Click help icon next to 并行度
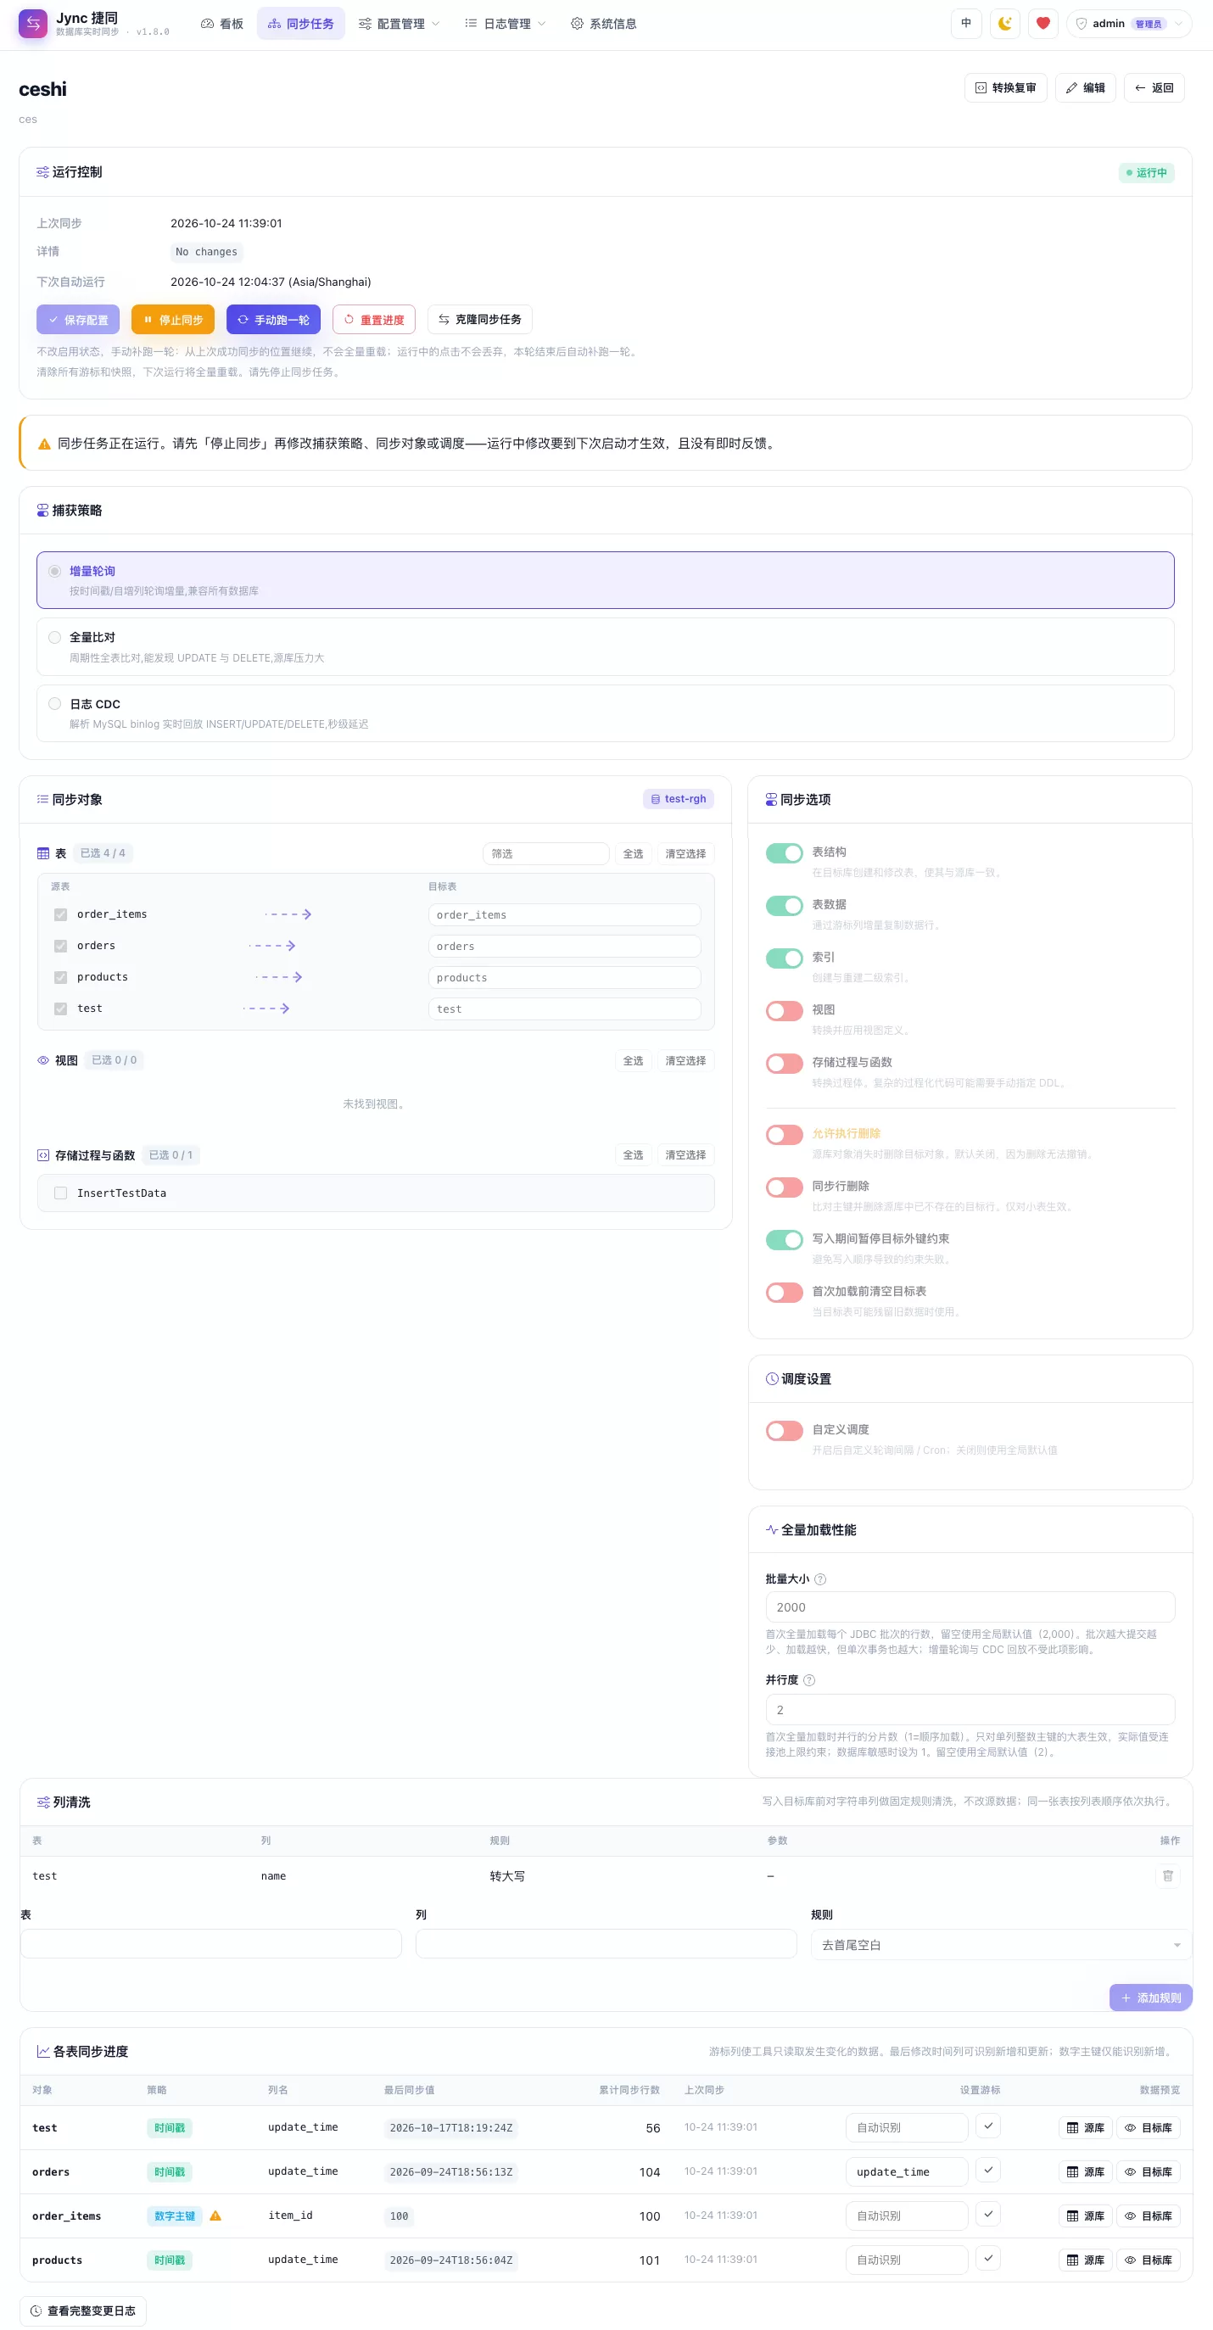The image size is (1213, 2330). click(x=808, y=1679)
